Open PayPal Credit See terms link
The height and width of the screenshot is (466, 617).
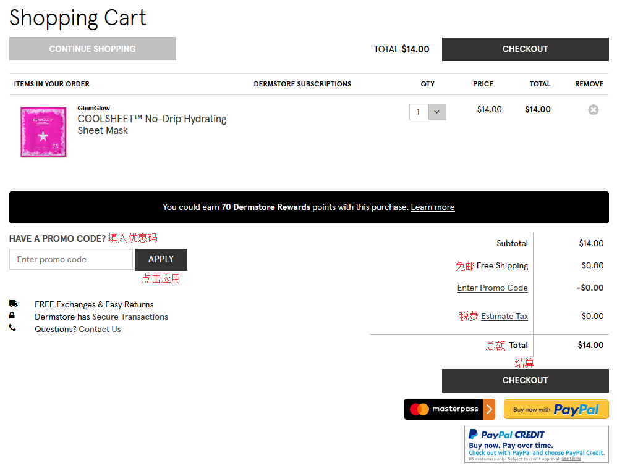point(571,459)
